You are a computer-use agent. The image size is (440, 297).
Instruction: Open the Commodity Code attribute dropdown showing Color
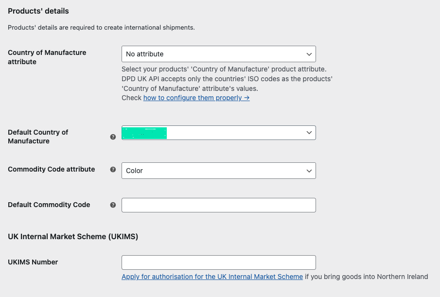[218, 171]
